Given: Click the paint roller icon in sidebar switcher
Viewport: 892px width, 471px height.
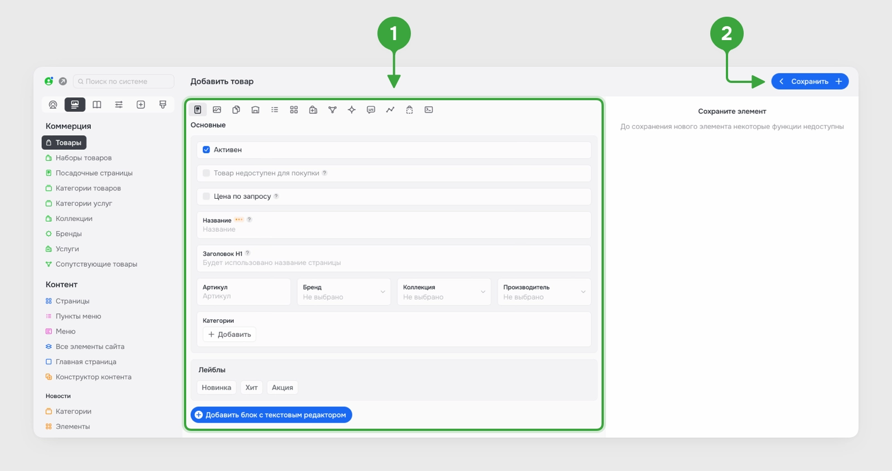Looking at the screenshot, I should point(163,105).
